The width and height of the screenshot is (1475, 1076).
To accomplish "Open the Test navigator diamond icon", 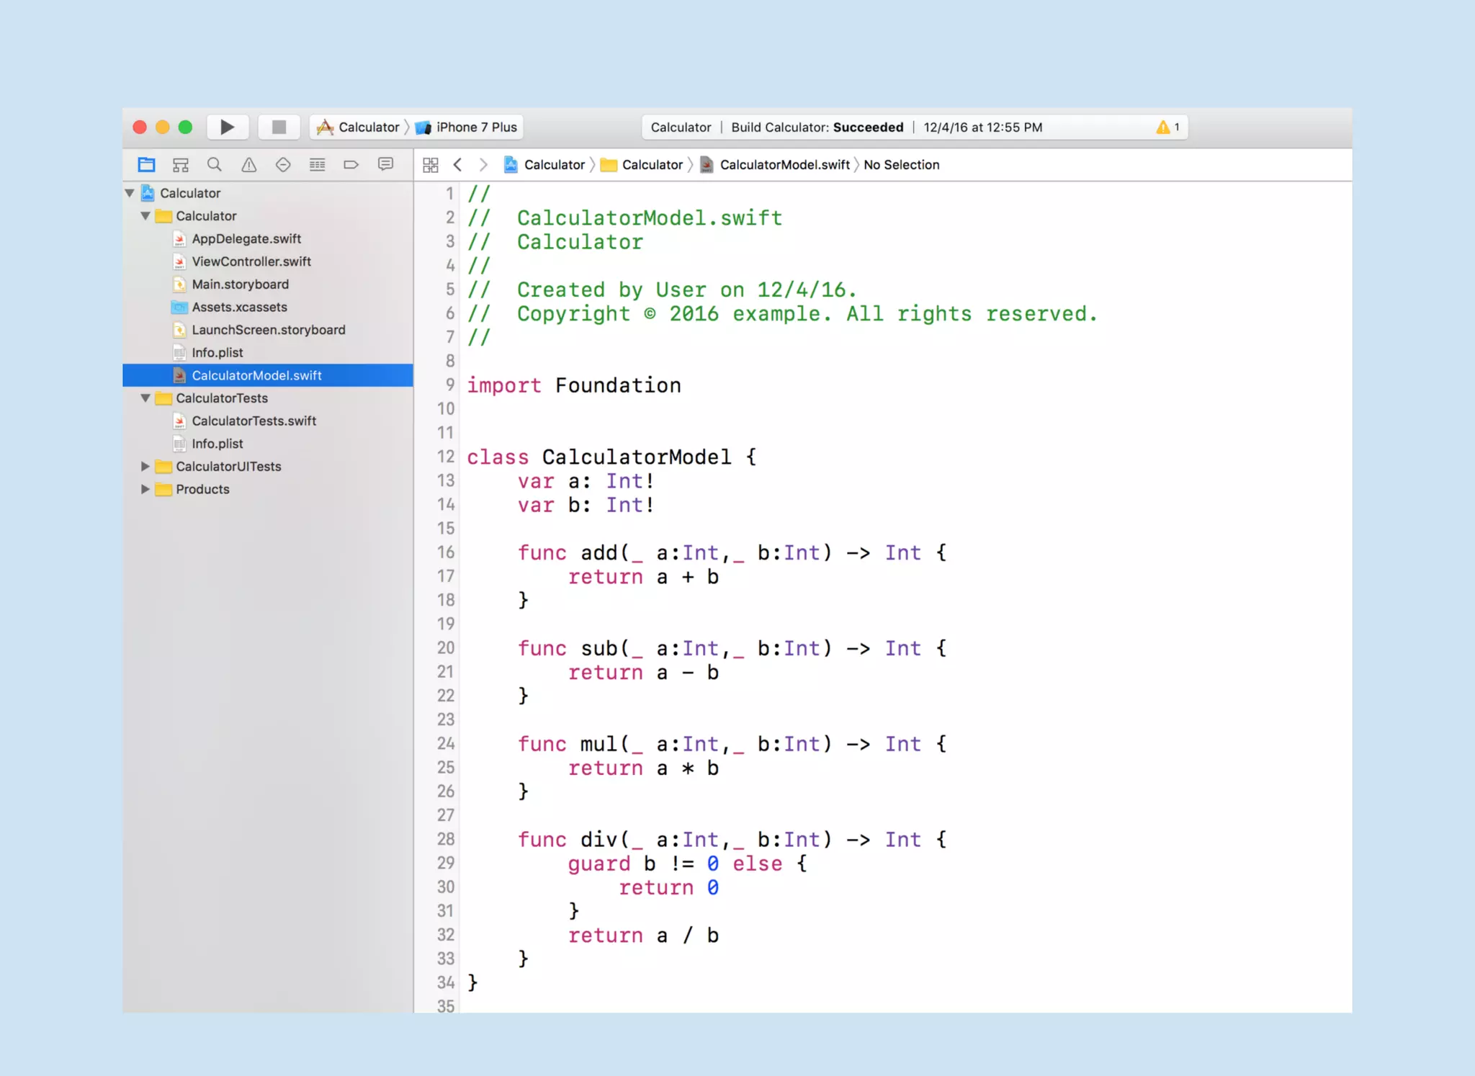I will [x=283, y=165].
